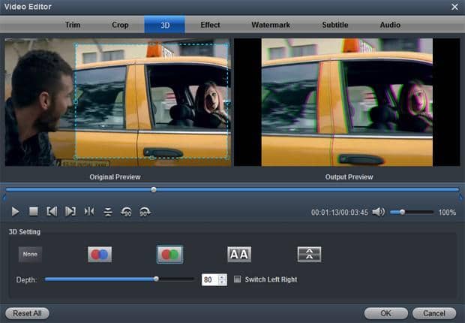Confirm with OK button
Screen dimensions: 465x323
[385, 313]
